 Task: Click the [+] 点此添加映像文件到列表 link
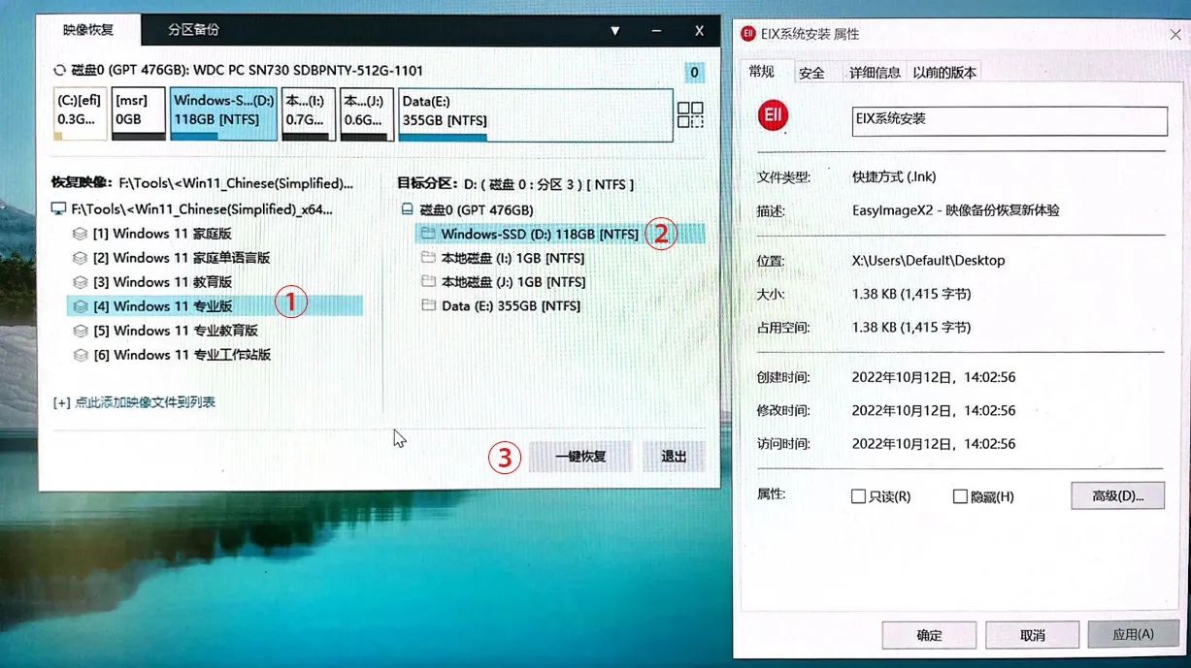[134, 402]
